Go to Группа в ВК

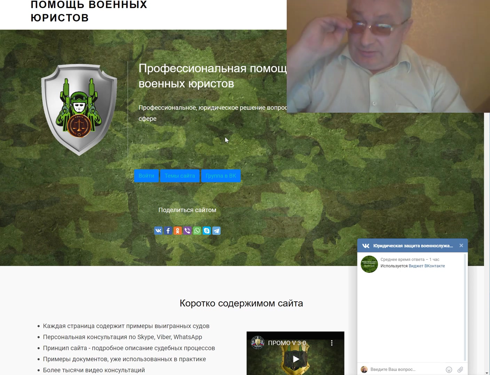(x=221, y=176)
